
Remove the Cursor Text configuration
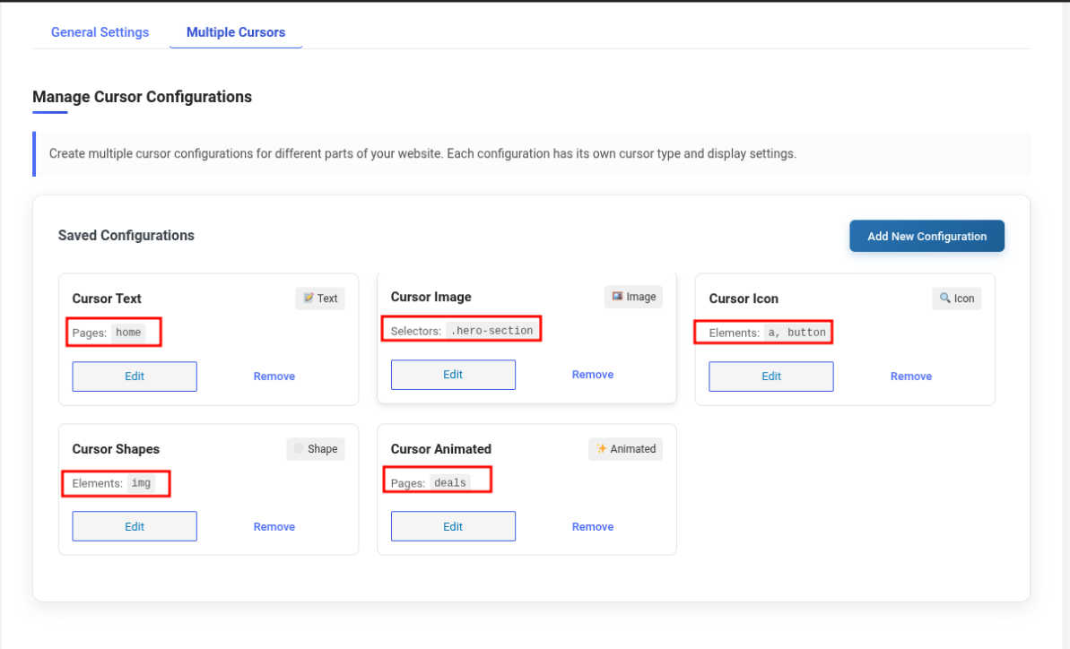(274, 376)
